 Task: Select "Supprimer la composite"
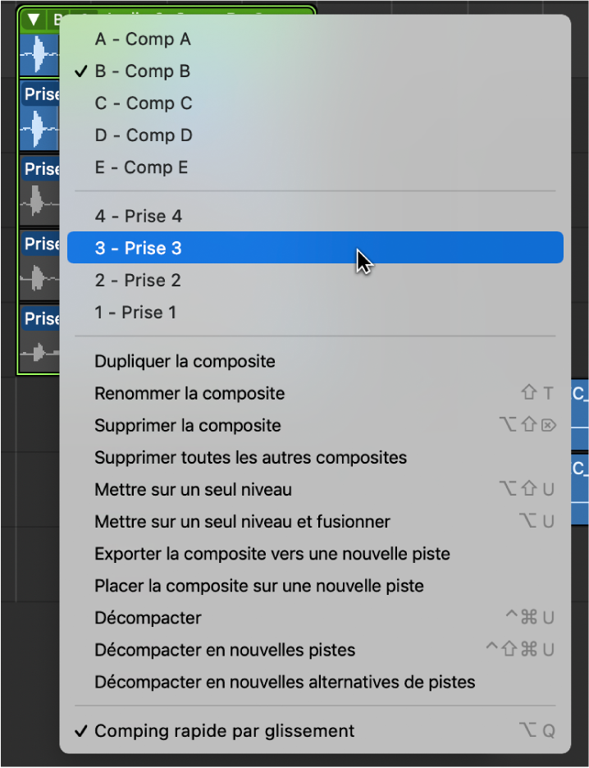point(188,425)
